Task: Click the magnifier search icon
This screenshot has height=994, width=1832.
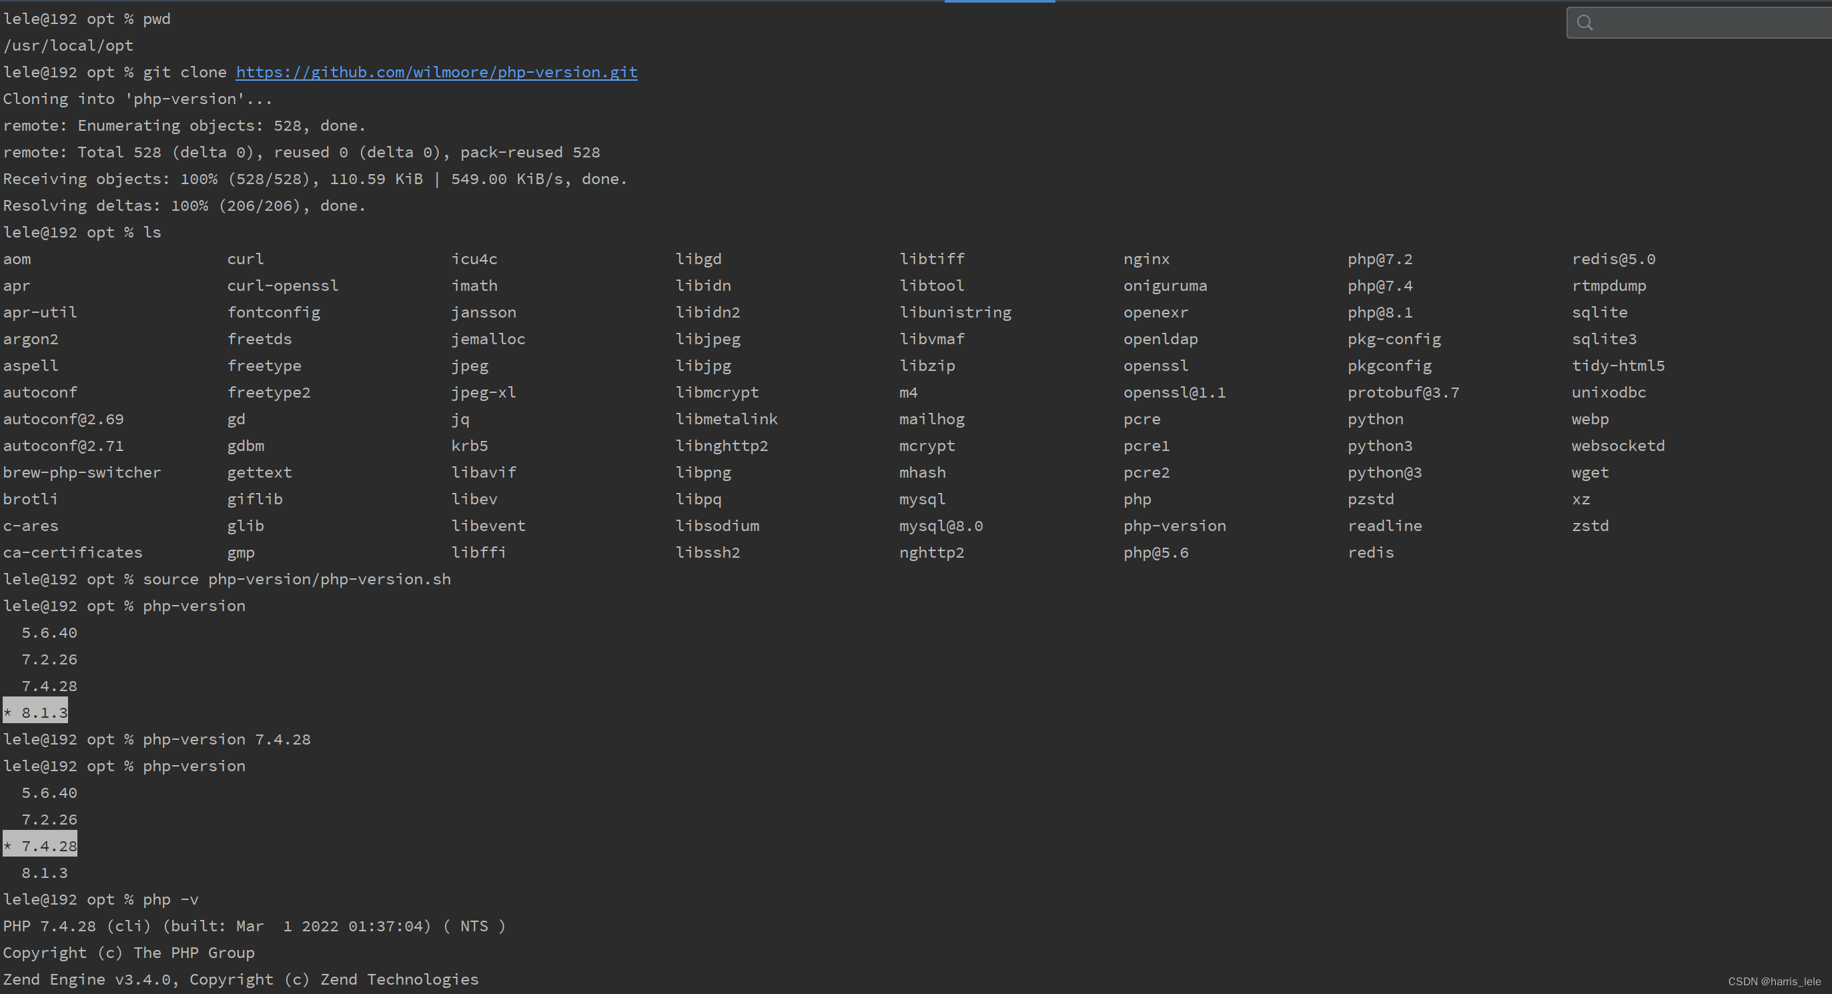Action: (x=1584, y=23)
